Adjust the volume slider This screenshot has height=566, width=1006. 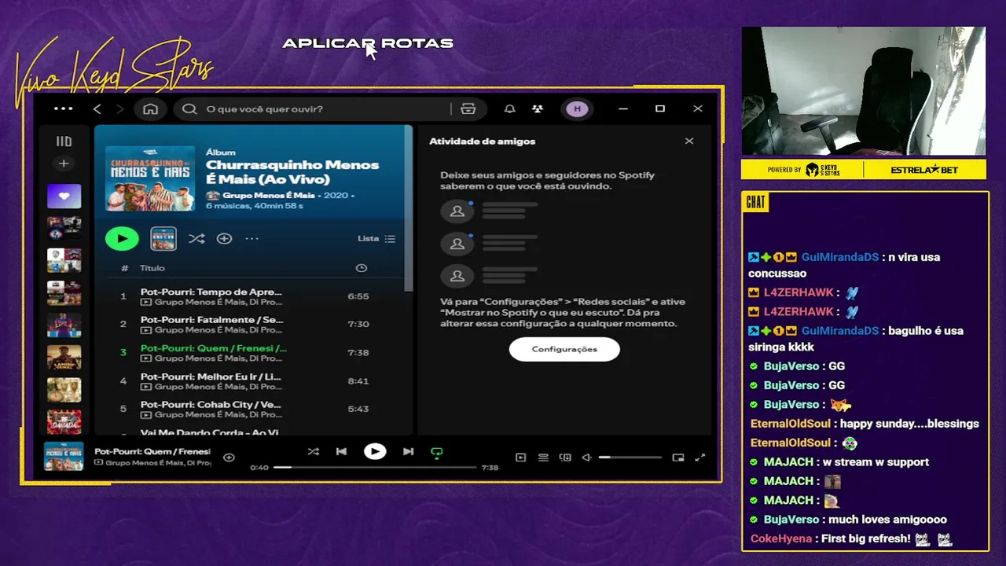click(630, 458)
